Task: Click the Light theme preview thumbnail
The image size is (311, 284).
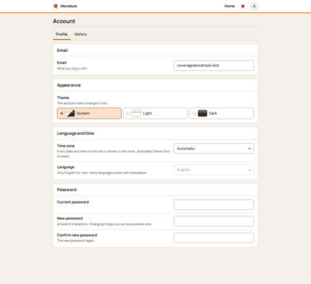Action: coord(136,113)
